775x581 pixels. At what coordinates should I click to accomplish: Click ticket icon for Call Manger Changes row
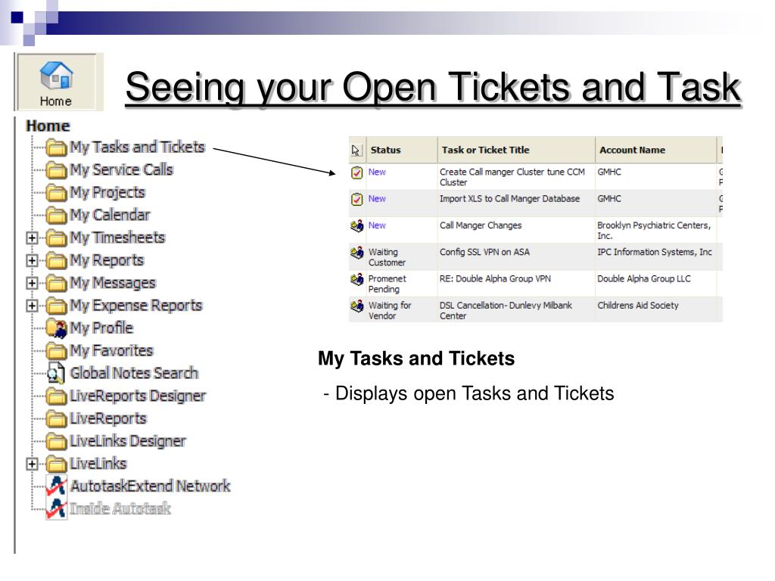coord(357,225)
